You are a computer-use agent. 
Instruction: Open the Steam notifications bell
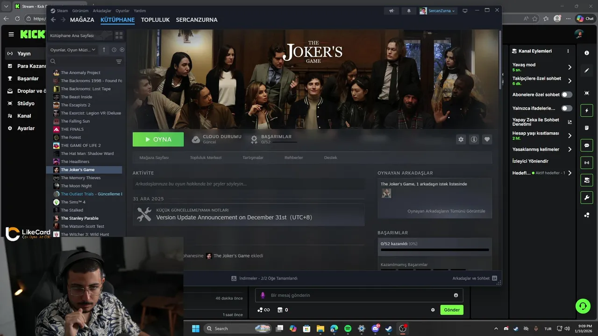point(409,11)
